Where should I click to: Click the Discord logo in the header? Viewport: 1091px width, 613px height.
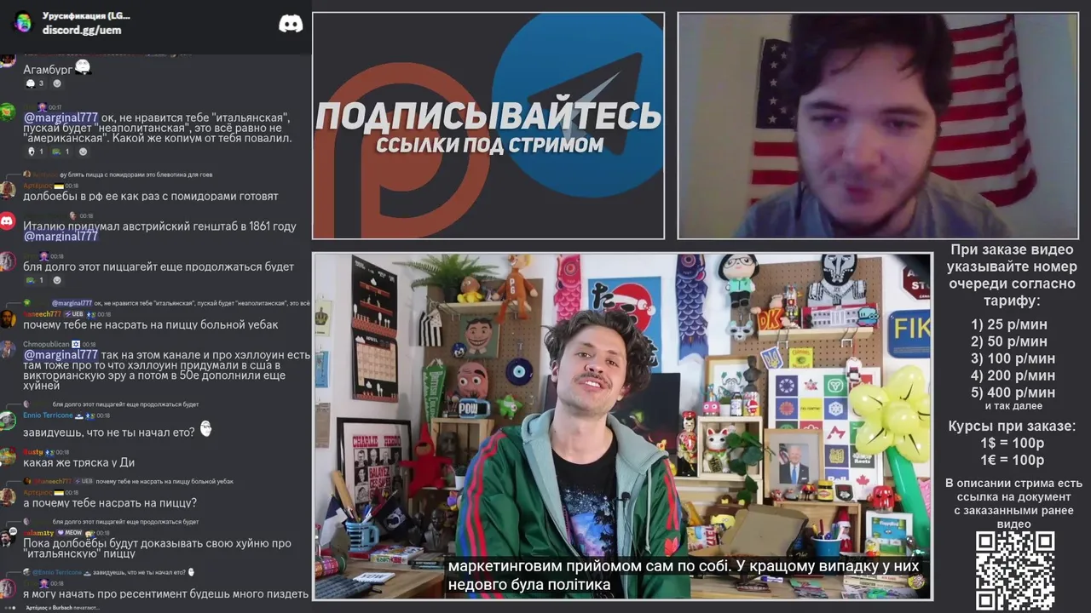(291, 24)
